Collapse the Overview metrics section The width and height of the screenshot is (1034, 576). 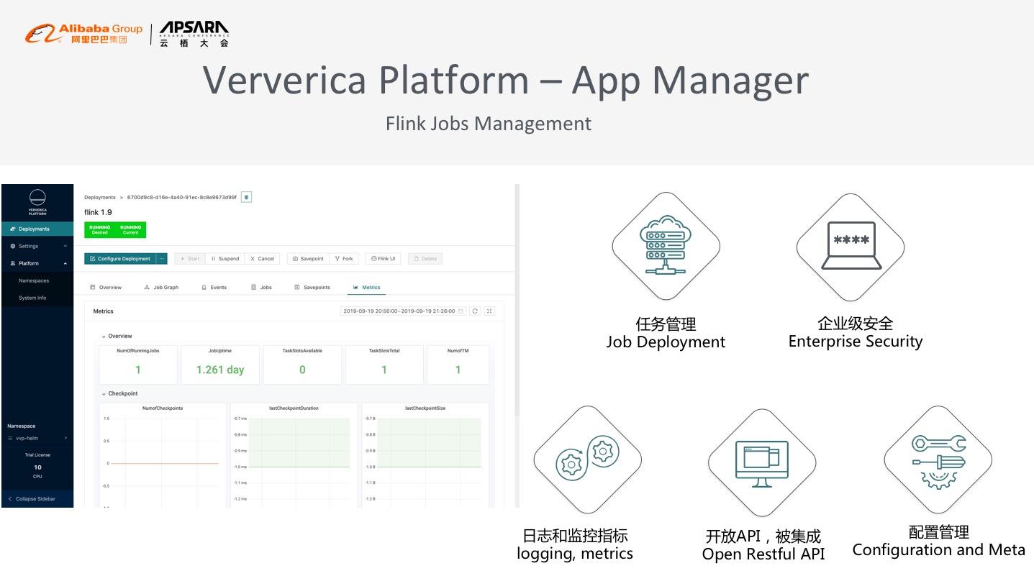[x=117, y=337]
